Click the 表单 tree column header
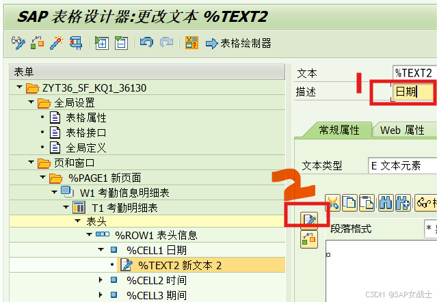The height and width of the screenshot is (302, 437). click(147, 72)
